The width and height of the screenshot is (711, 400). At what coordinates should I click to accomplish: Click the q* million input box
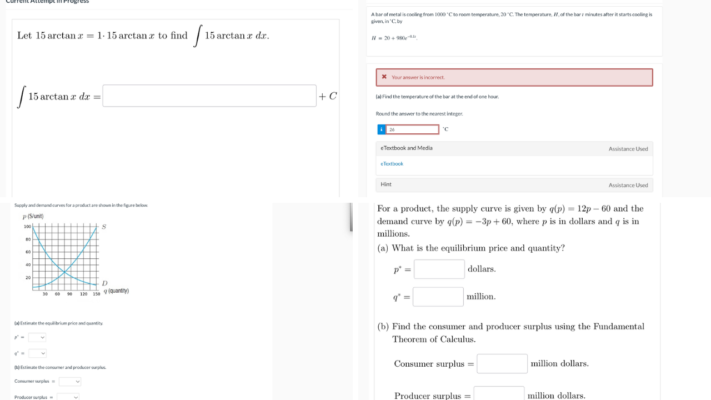438,296
